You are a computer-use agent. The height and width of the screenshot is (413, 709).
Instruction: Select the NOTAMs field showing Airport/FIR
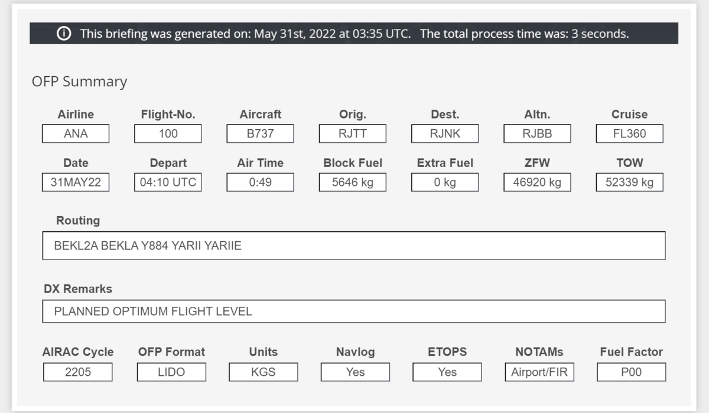tap(539, 372)
